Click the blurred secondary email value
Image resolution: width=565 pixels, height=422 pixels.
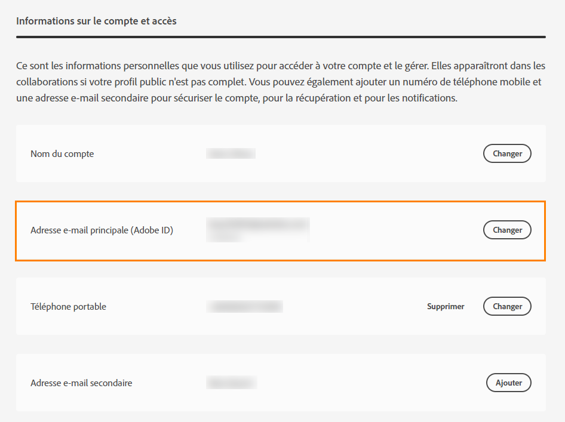pos(232,383)
